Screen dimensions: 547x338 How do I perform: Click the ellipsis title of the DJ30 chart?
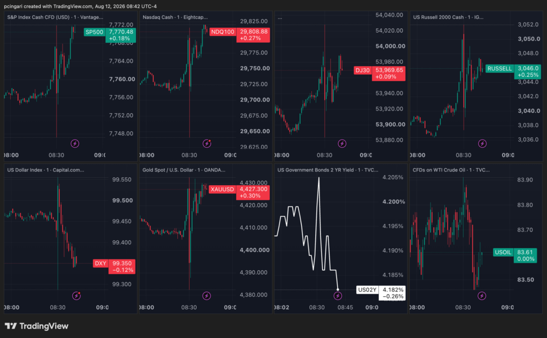[280, 18]
